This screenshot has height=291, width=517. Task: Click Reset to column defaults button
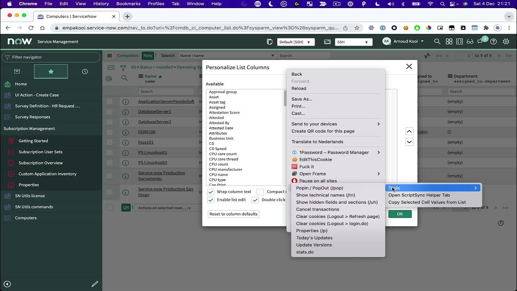pos(233,214)
